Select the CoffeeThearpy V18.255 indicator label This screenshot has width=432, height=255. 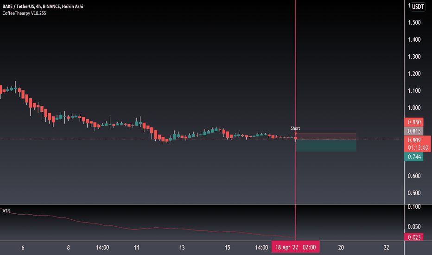click(x=24, y=13)
